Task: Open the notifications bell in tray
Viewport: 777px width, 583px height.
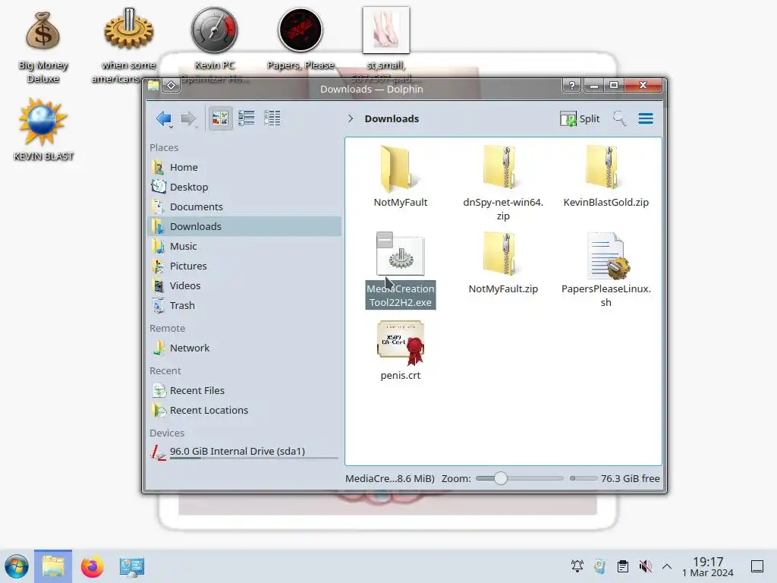Action: [577, 566]
